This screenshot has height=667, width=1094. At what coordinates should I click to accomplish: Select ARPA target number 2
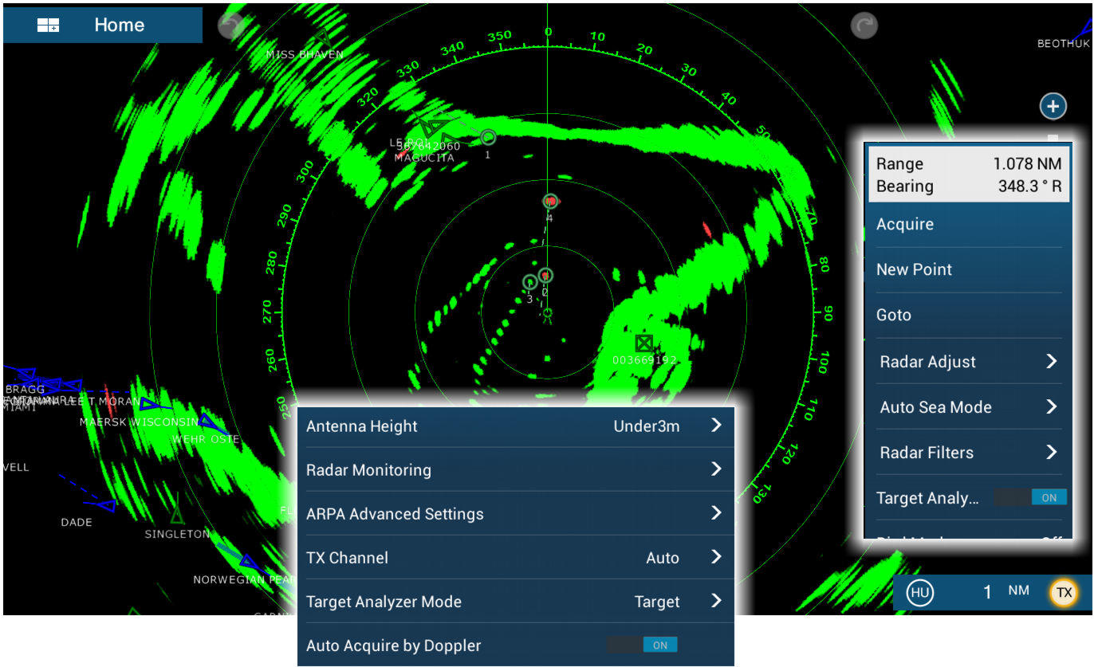(545, 276)
